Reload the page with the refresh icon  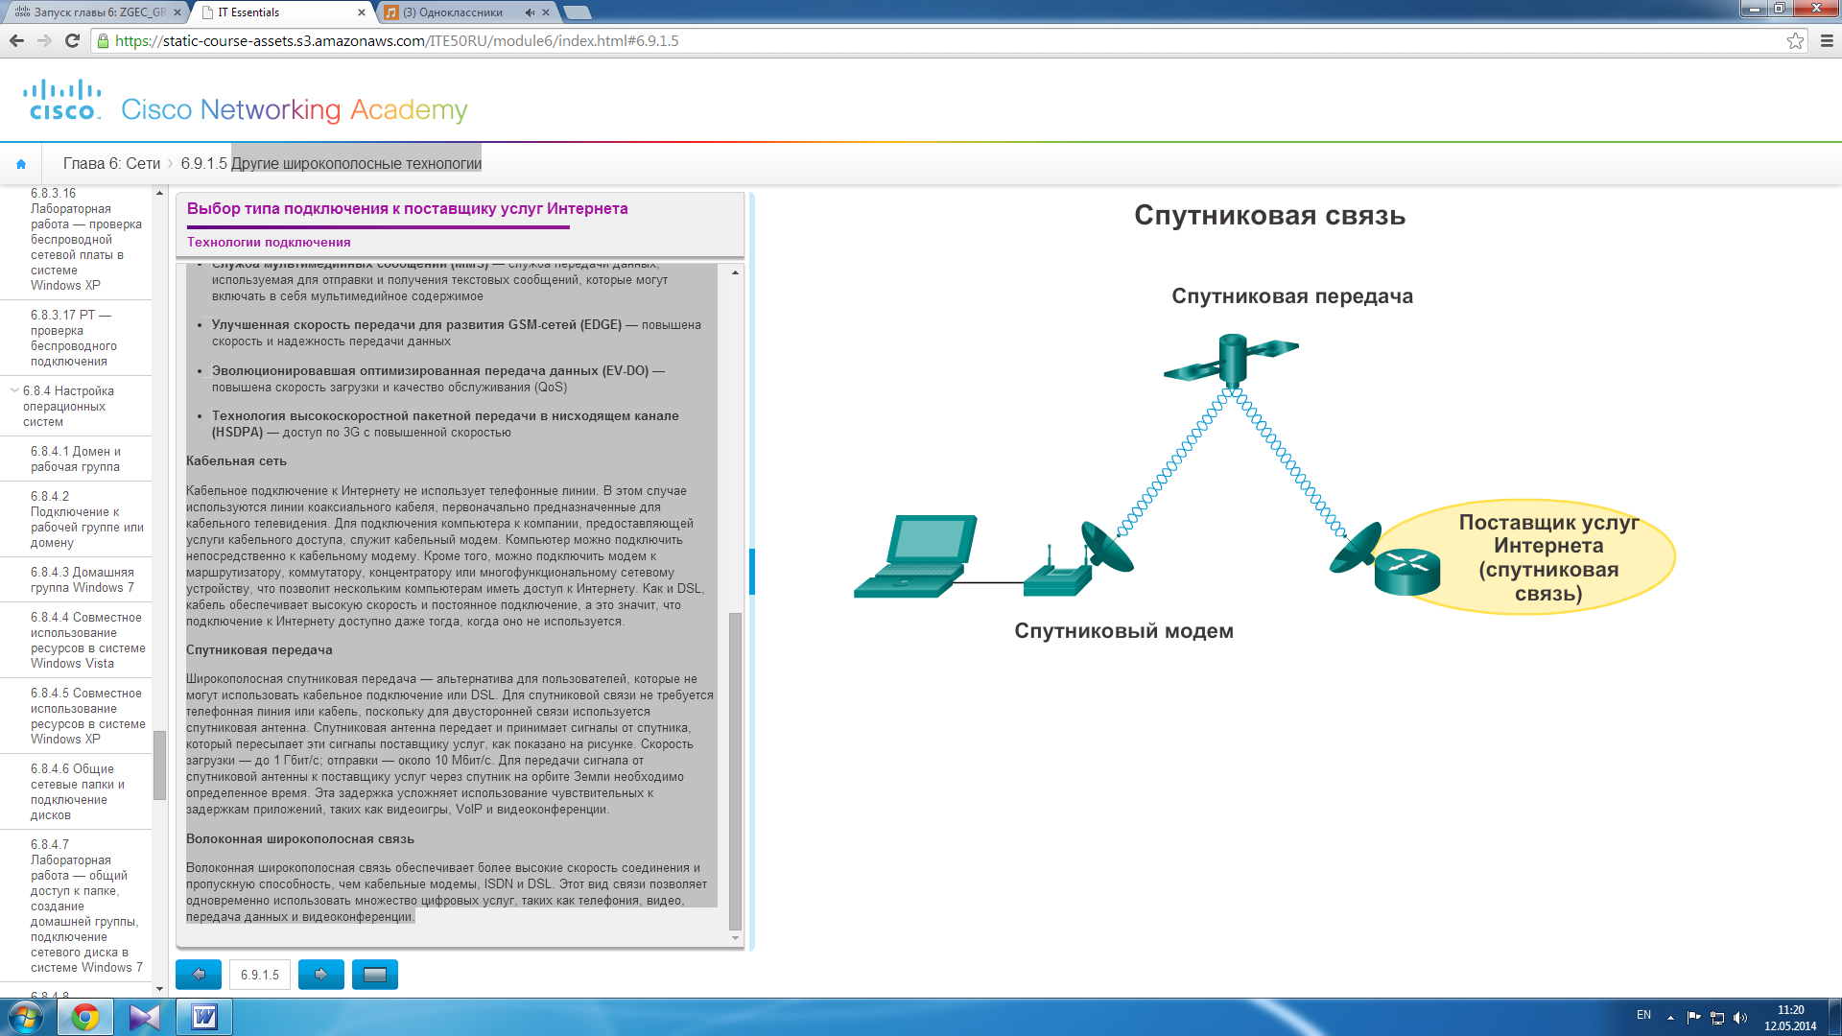[72, 40]
